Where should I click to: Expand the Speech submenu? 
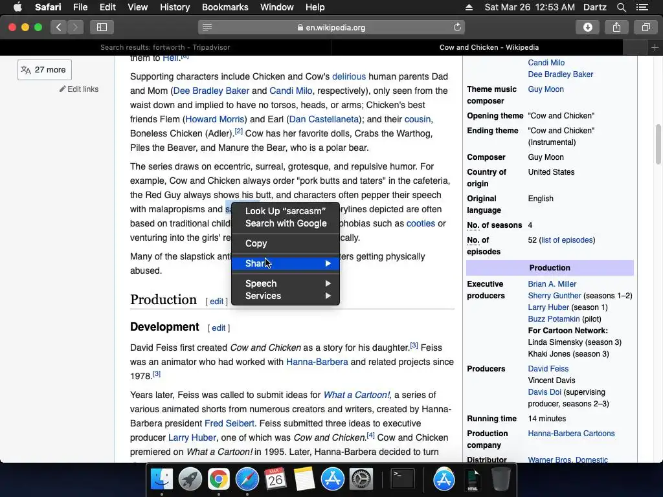point(286,283)
